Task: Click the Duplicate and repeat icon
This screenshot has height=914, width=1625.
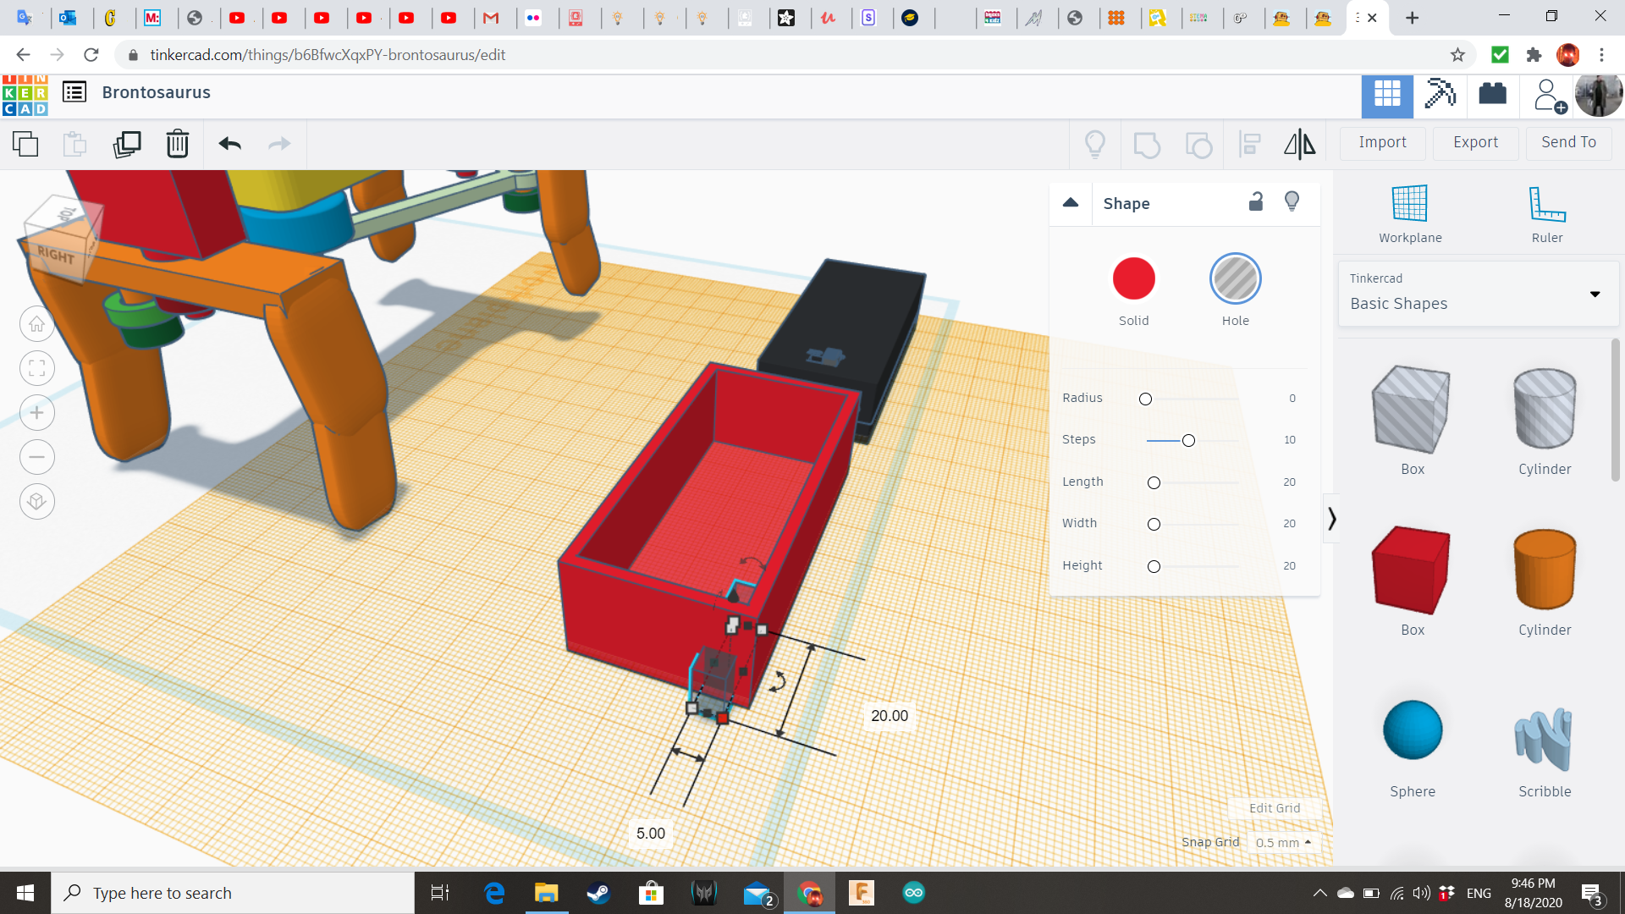Action: click(127, 144)
